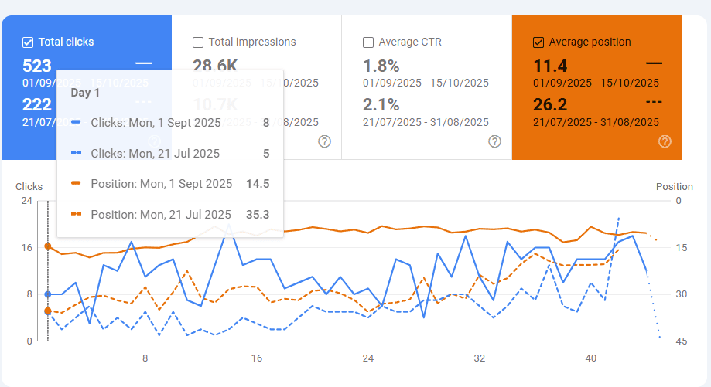Click the x-axis label 24
The height and width of the screenshot is (387, 711).
point(368,358)
